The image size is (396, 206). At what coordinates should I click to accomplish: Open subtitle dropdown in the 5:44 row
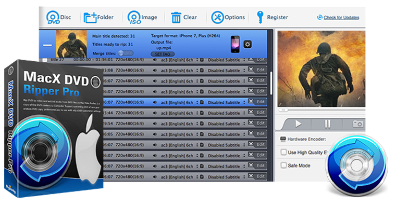pyautogui.click(x=244, y=113)
